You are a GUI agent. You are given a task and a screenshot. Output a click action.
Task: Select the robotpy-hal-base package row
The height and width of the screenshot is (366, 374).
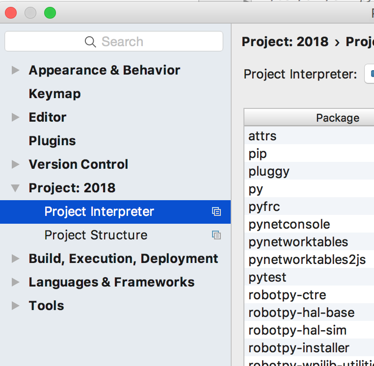(x=309, y=312)
